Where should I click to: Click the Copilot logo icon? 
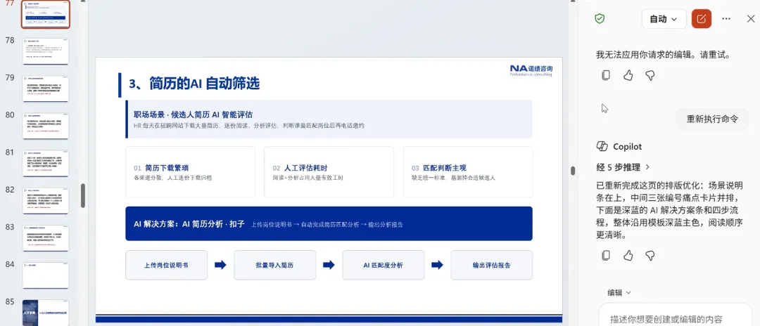coord(602,146)
